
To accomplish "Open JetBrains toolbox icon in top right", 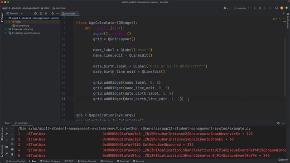I will click(287, 8).
